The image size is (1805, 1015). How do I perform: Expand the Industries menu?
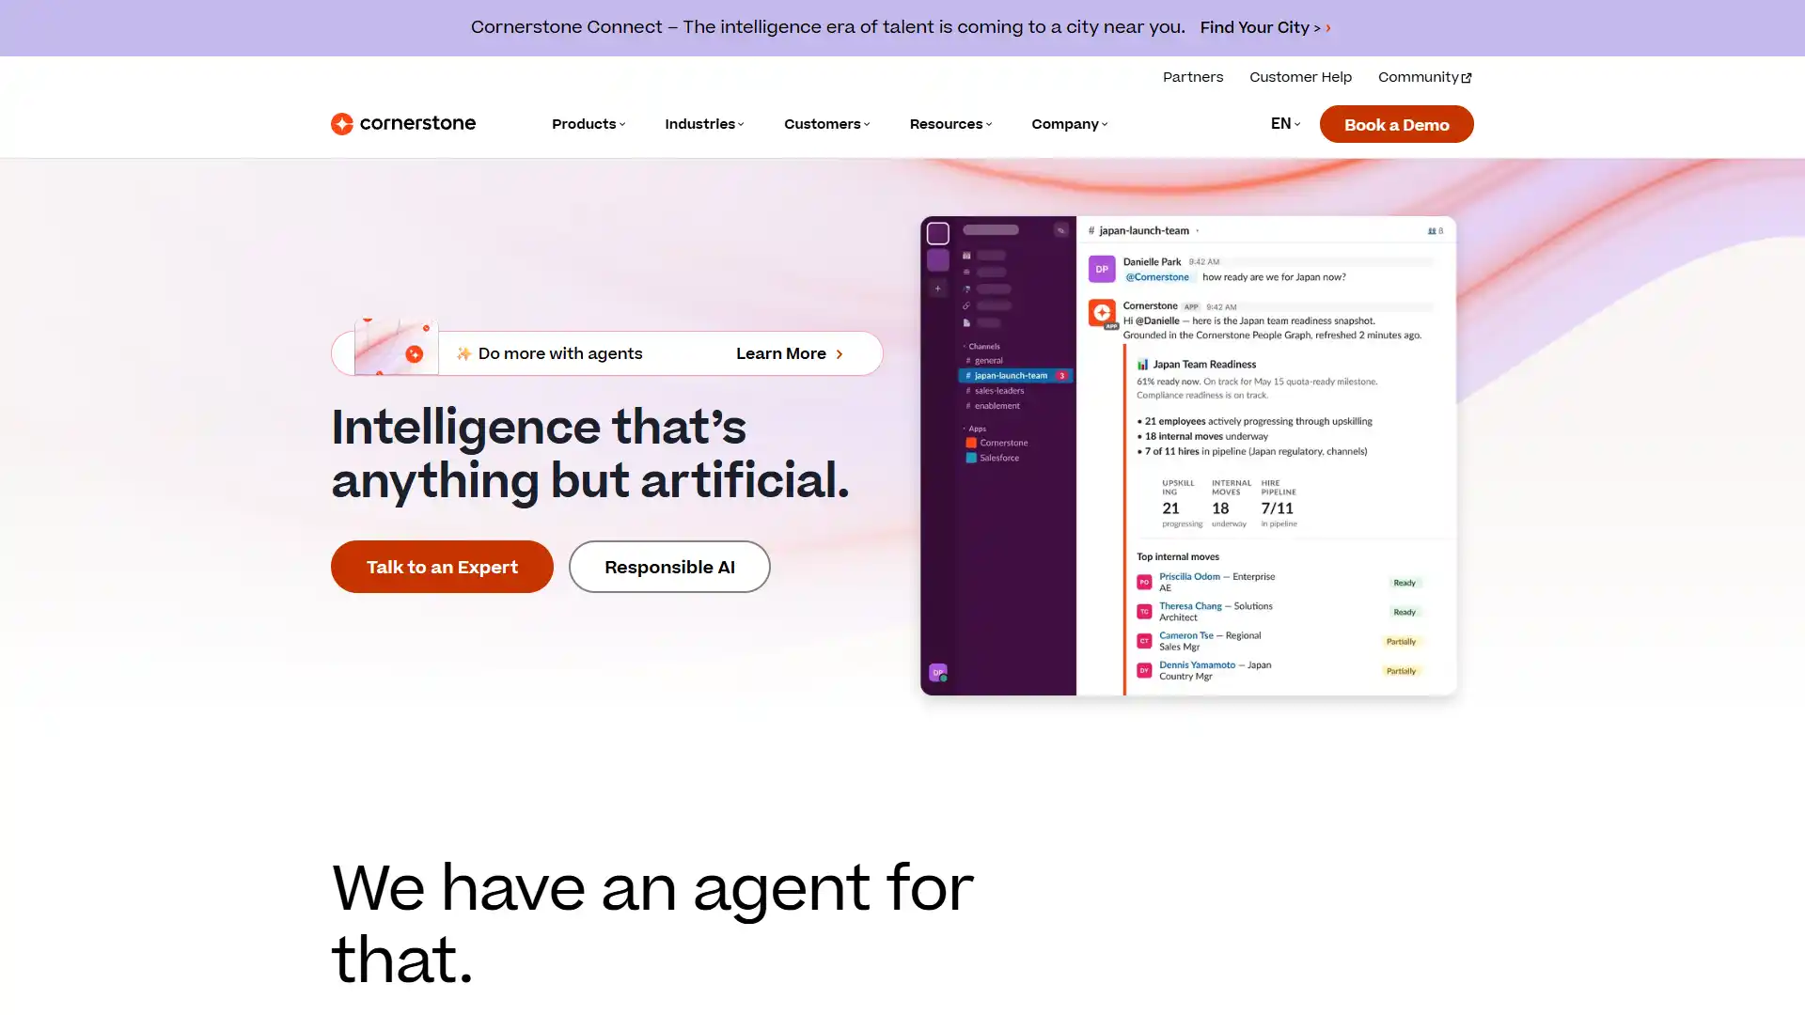pyautogui.click(x=704, y=125)
